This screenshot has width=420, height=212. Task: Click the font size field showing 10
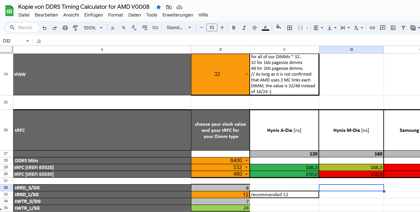(212, 28)
